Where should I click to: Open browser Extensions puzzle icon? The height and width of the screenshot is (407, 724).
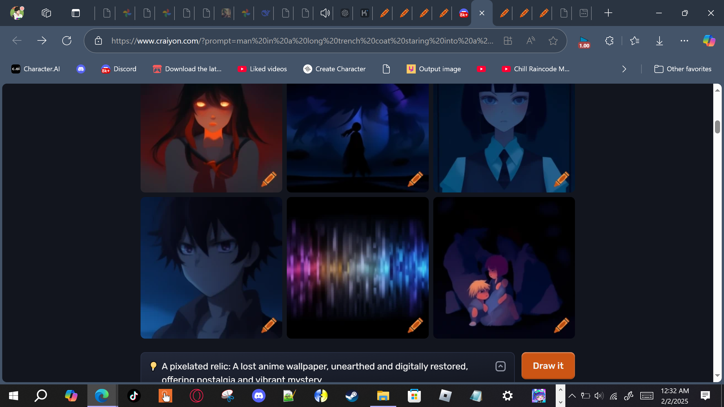click(x=609, y=41)
